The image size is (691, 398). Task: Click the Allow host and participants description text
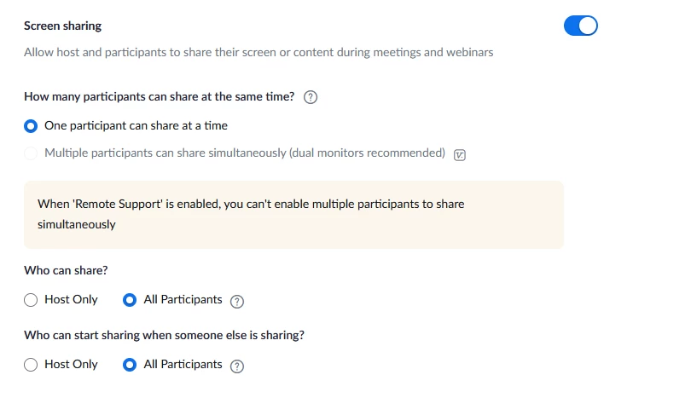coord(258,53)
